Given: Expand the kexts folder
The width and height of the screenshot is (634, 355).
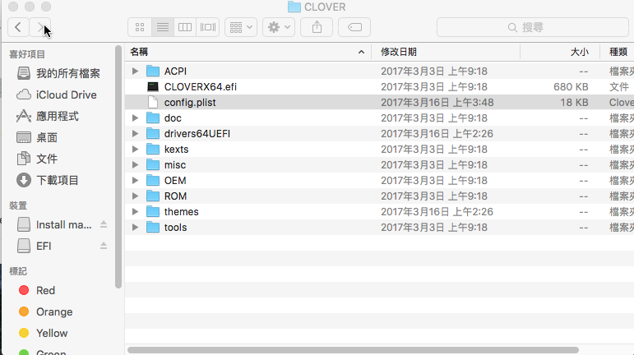Looking at the screenshot, I should tap(135, 150).
